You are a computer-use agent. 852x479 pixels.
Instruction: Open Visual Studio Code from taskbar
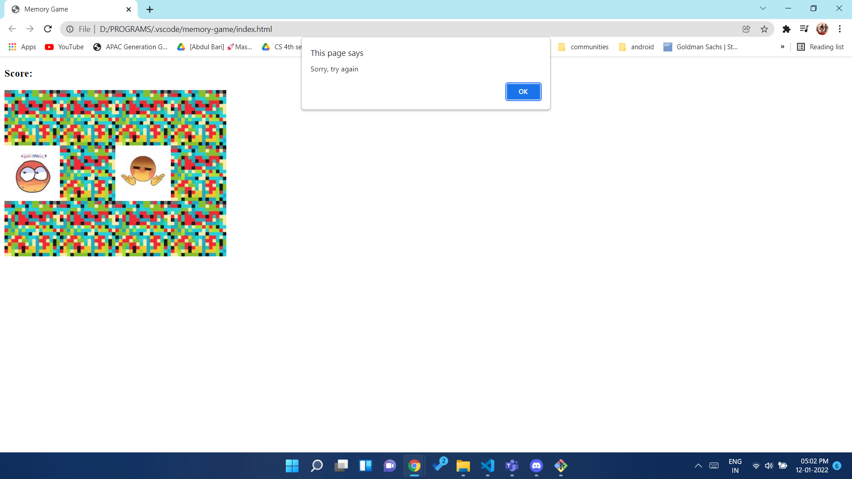[x=487, y=466]
